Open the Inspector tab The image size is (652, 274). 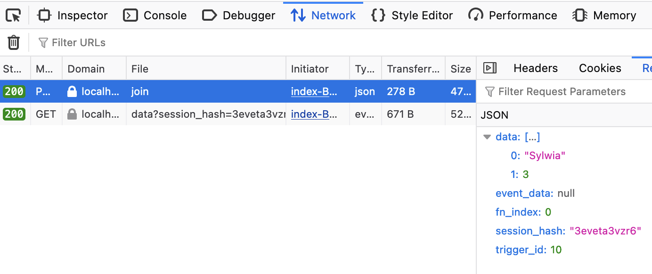pos(73,16)
